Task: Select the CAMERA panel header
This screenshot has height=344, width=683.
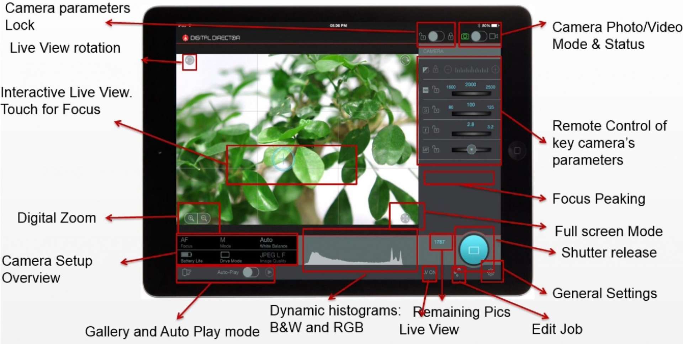Action: [x=433, y=51]
